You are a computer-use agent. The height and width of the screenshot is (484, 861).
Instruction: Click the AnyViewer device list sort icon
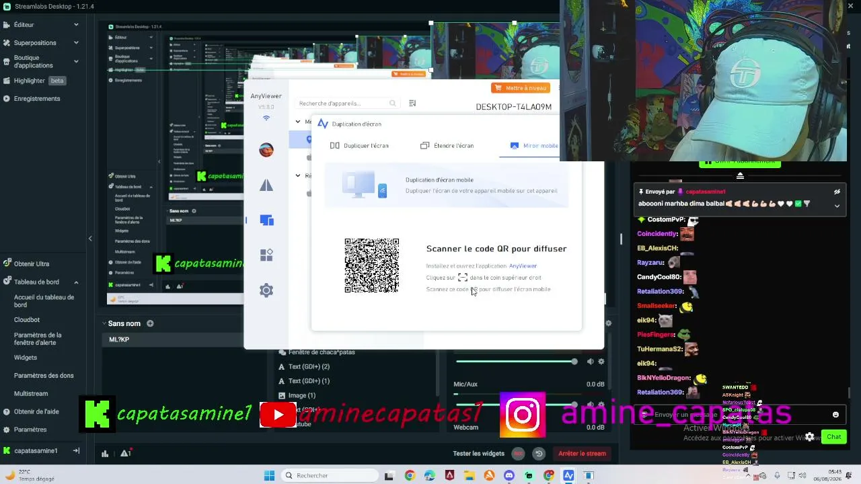pyautogui.click(x=412, y=104)
